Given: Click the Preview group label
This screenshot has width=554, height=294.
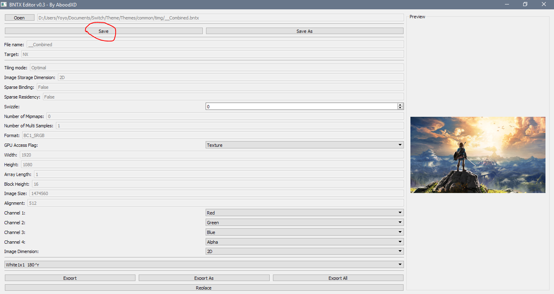Looking at the screenshot, I should click(x=417, y=17).
